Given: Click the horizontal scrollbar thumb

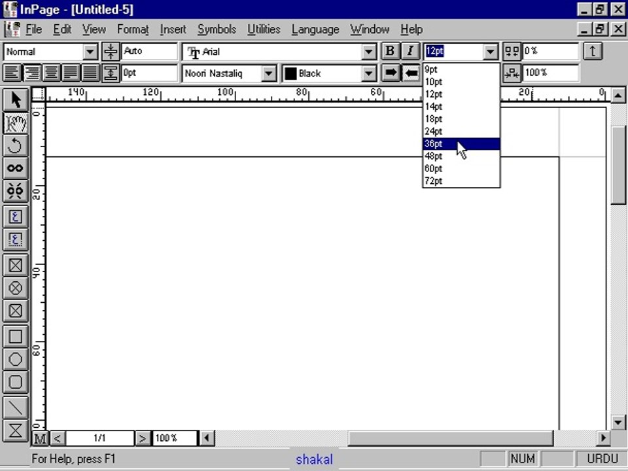Looking at the screenshot, I should tap(451, 438).
